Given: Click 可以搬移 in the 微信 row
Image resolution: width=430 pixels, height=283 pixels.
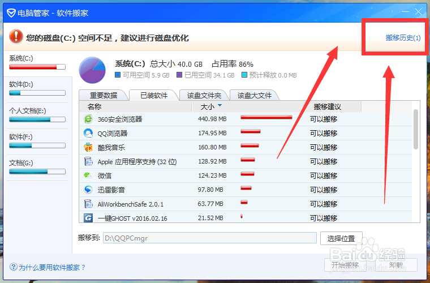Looking at the screenshot, I should 324,176.
